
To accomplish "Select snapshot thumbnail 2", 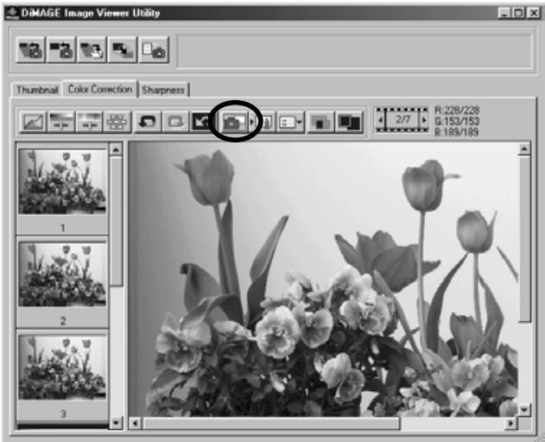I will [x=62, y=275].
